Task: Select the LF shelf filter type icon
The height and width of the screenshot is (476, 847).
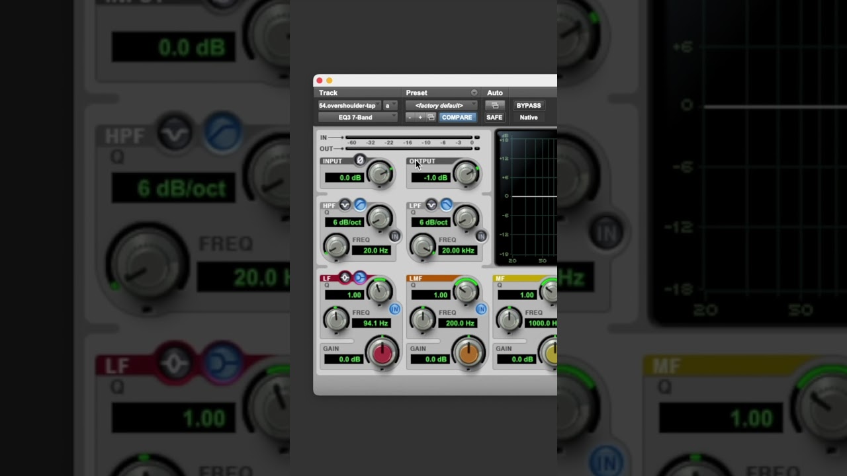Action: coord(360,278)
